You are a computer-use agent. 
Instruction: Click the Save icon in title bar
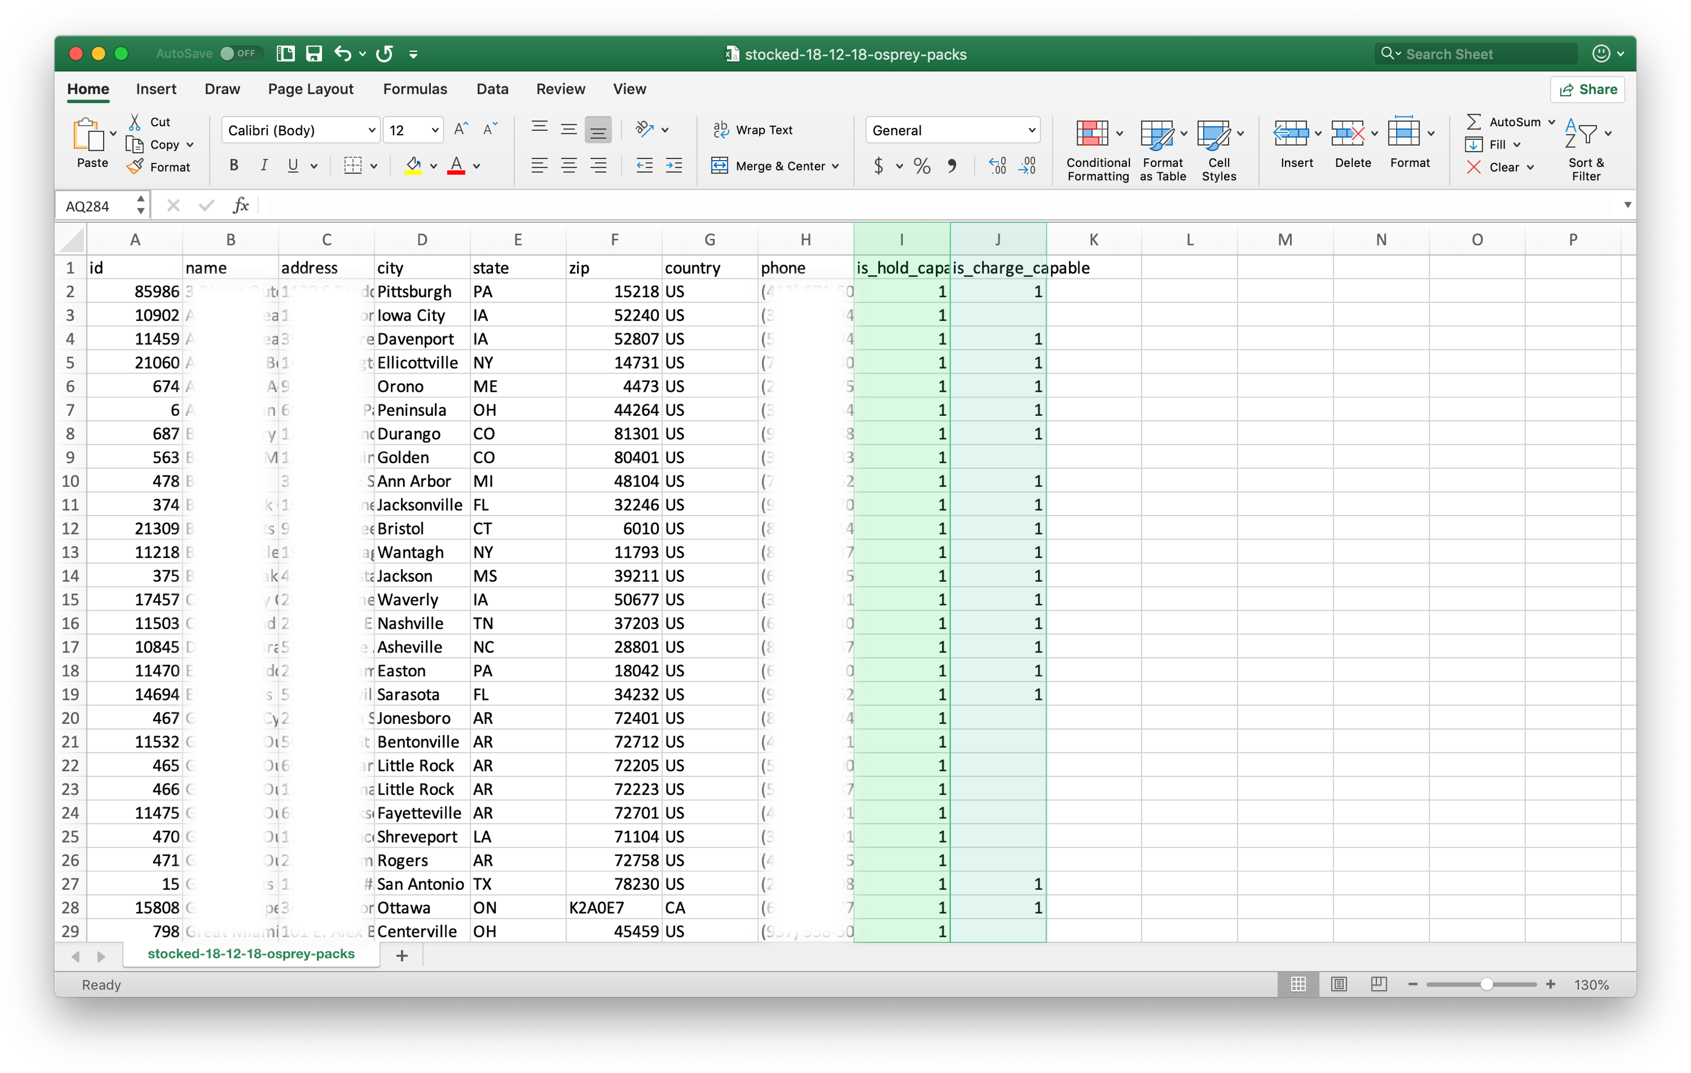(x=314, y=54)
